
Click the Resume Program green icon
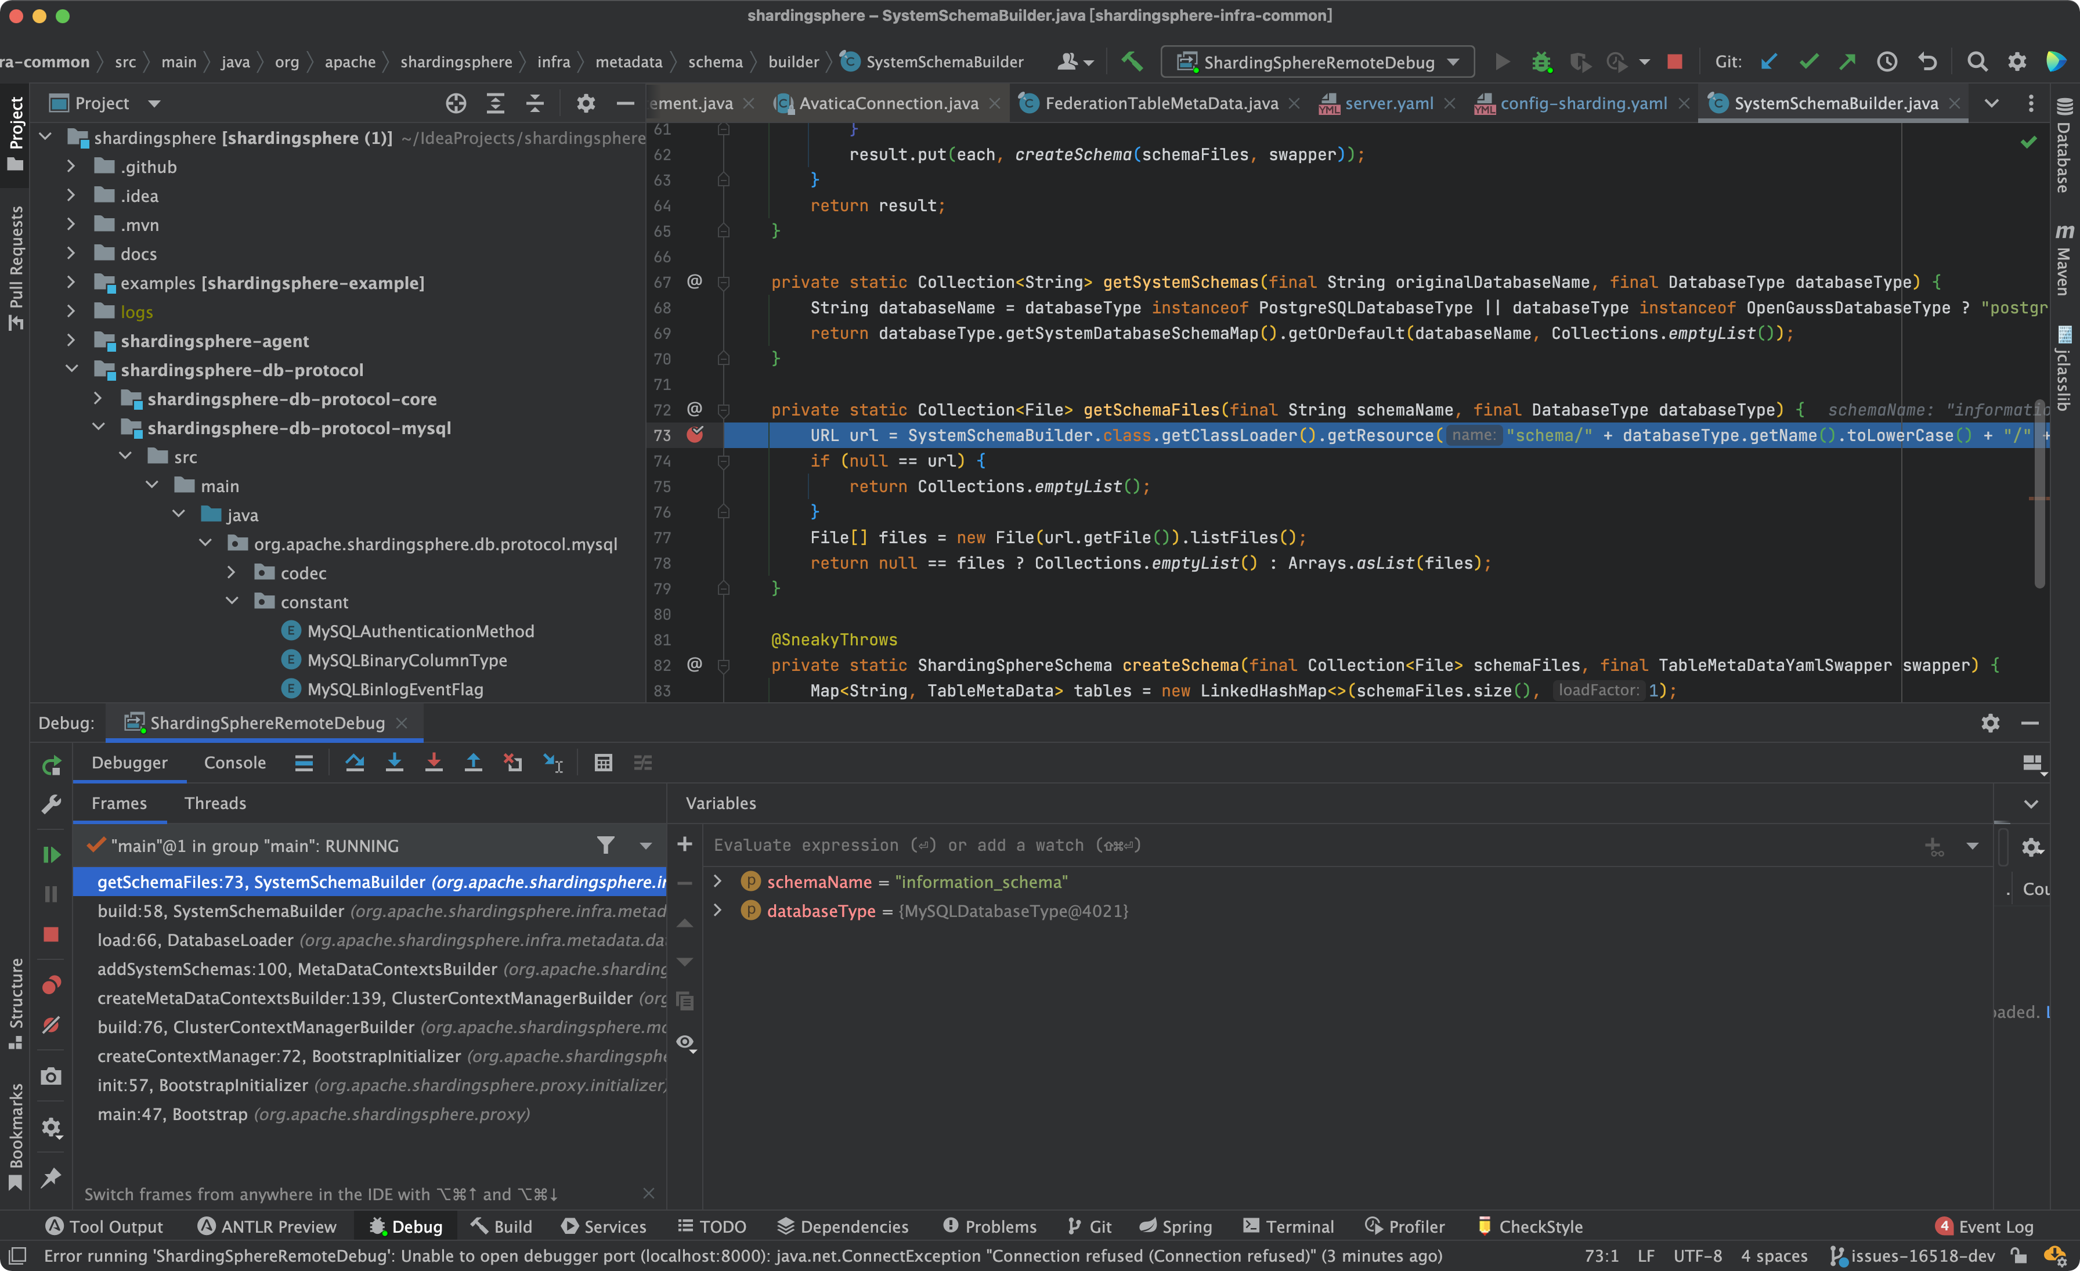coord(52,855)
